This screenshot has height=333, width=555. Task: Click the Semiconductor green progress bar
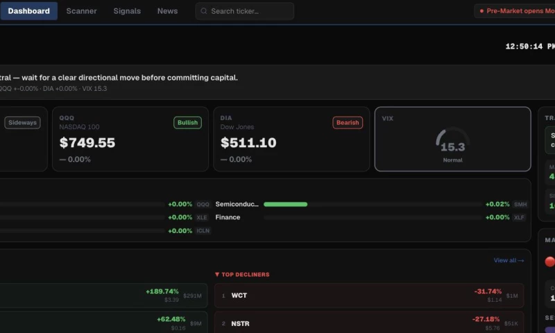pos(286,204)
